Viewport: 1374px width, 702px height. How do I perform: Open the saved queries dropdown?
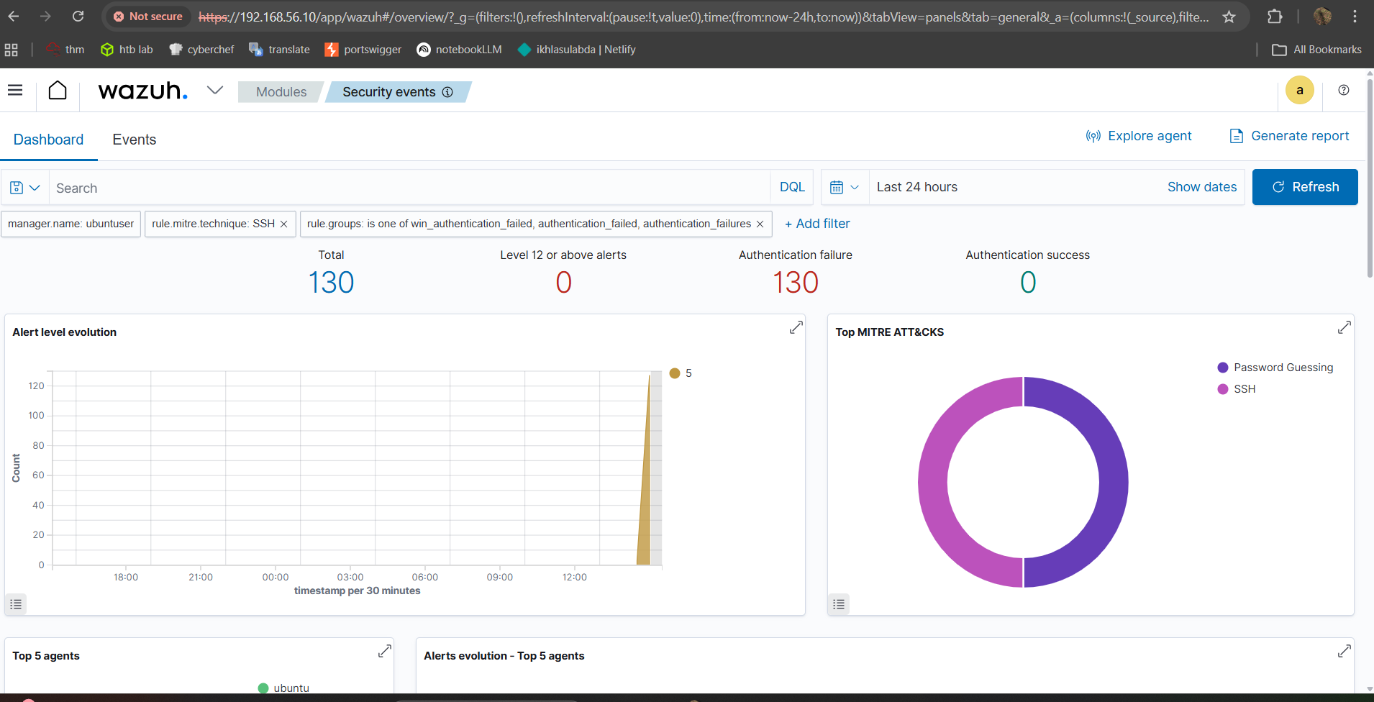click(x=25, y=188)
